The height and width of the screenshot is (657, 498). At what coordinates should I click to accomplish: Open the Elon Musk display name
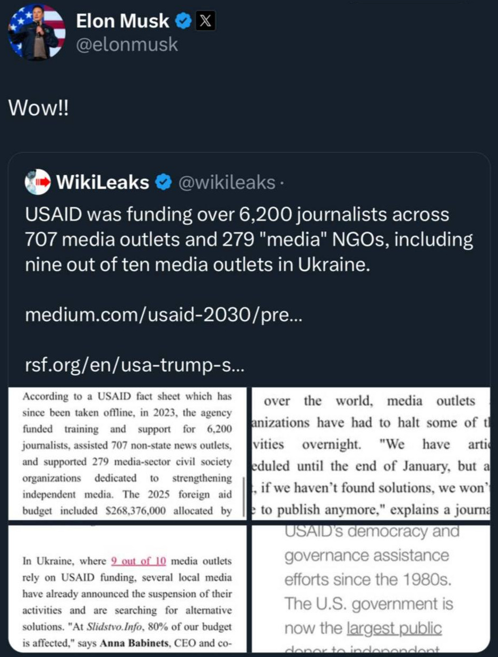pos(123,21)
